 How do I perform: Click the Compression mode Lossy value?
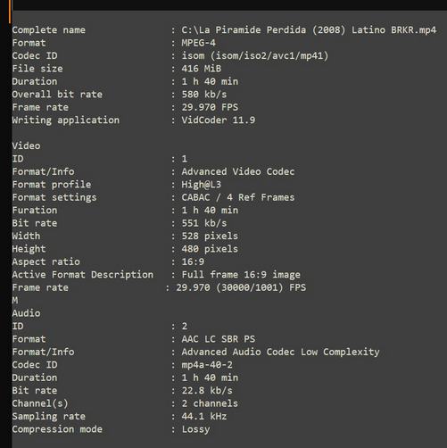coord(195,429)
